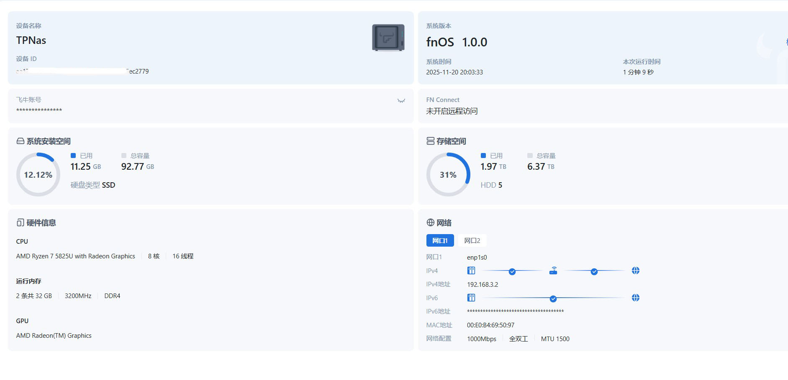Click the memory type DDR4
The image size is (788, 380).
[112, 296]
